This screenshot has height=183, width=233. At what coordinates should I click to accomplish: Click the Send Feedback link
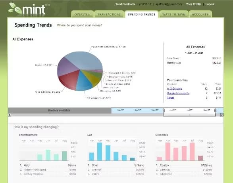pos(125,4)
